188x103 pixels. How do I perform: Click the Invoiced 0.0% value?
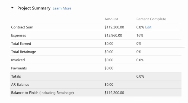[140, 60]
